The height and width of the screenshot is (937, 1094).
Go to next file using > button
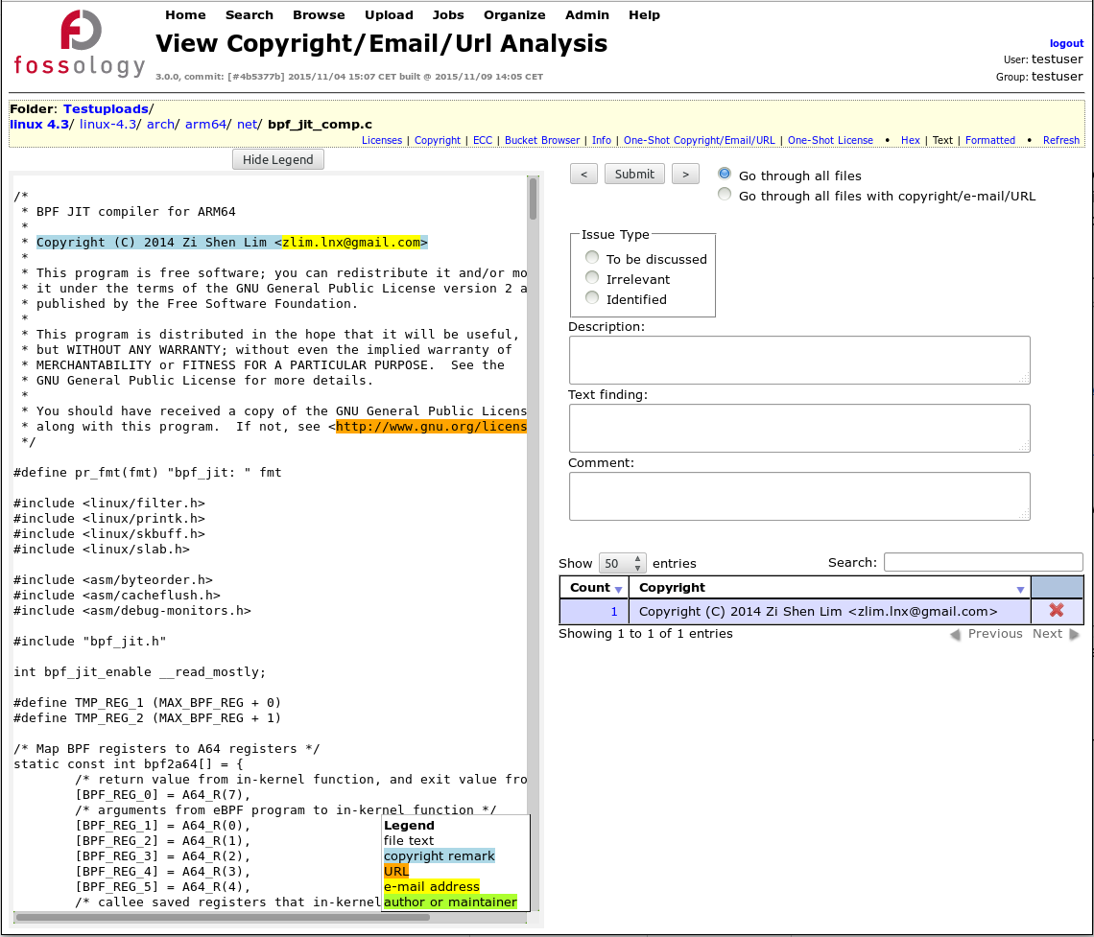[684, 174]
